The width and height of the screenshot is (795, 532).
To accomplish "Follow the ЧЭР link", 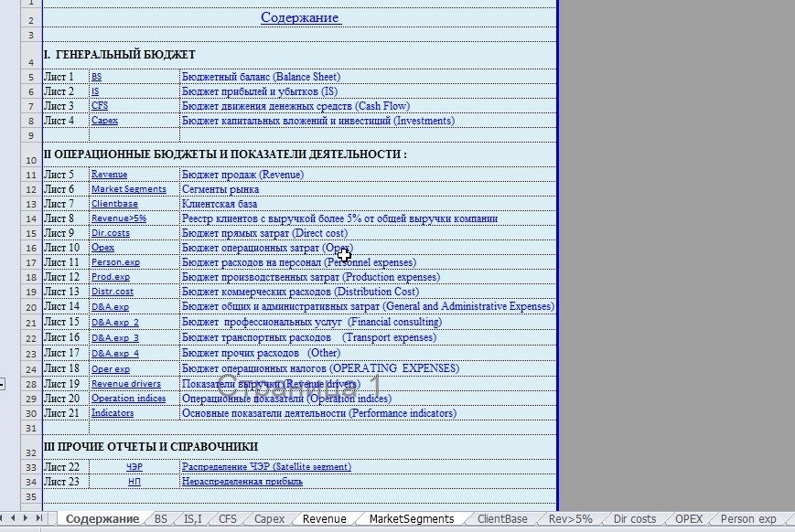I will [134, 466].
